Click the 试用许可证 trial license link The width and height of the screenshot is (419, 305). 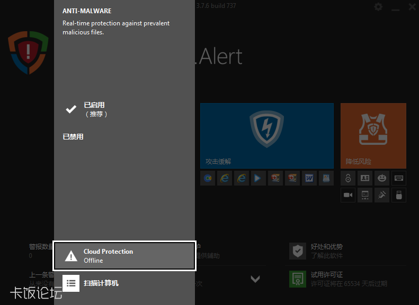tap(326, 275)
